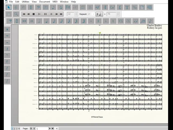
Task: Select the Eraser in Simple Entry palette
Action: (x=10, y=21)
